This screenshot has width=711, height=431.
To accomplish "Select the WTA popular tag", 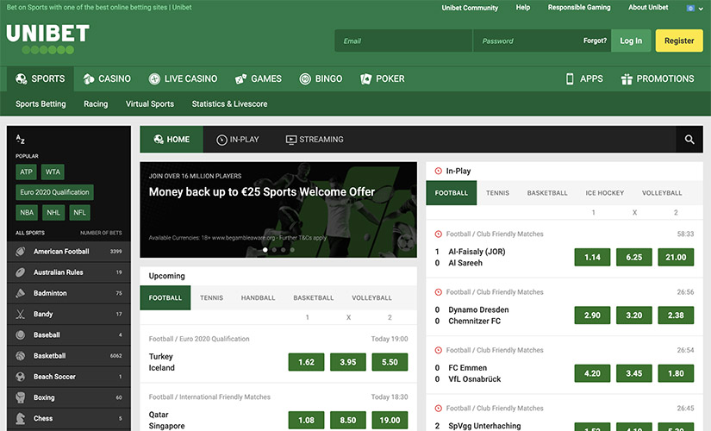I will (53, 172).
